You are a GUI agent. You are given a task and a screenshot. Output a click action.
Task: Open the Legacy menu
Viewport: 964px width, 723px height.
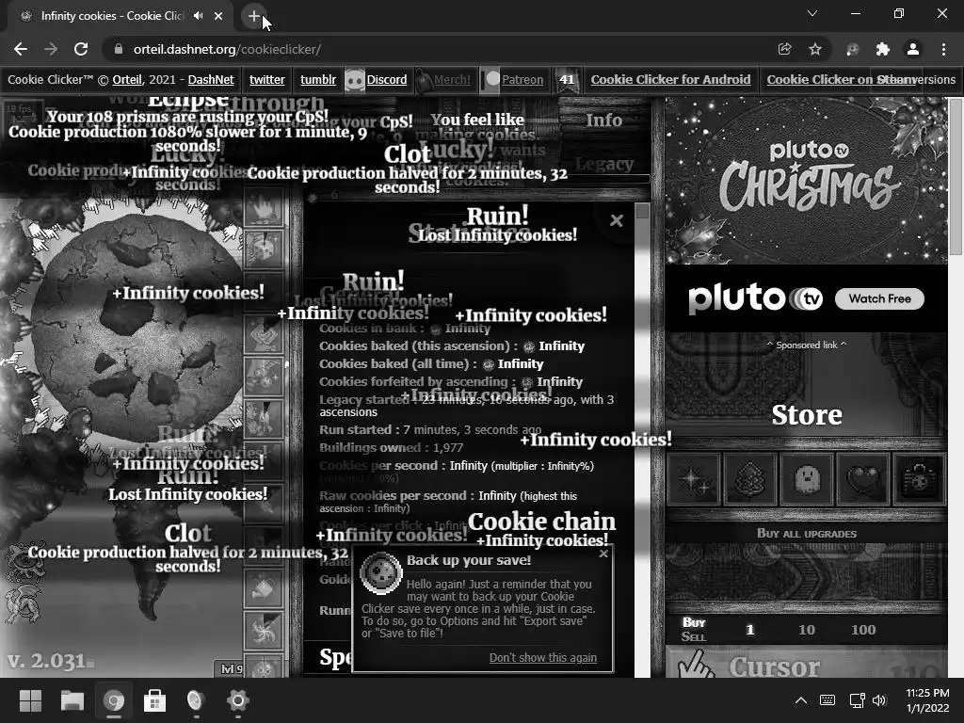[x=604, y=164]
